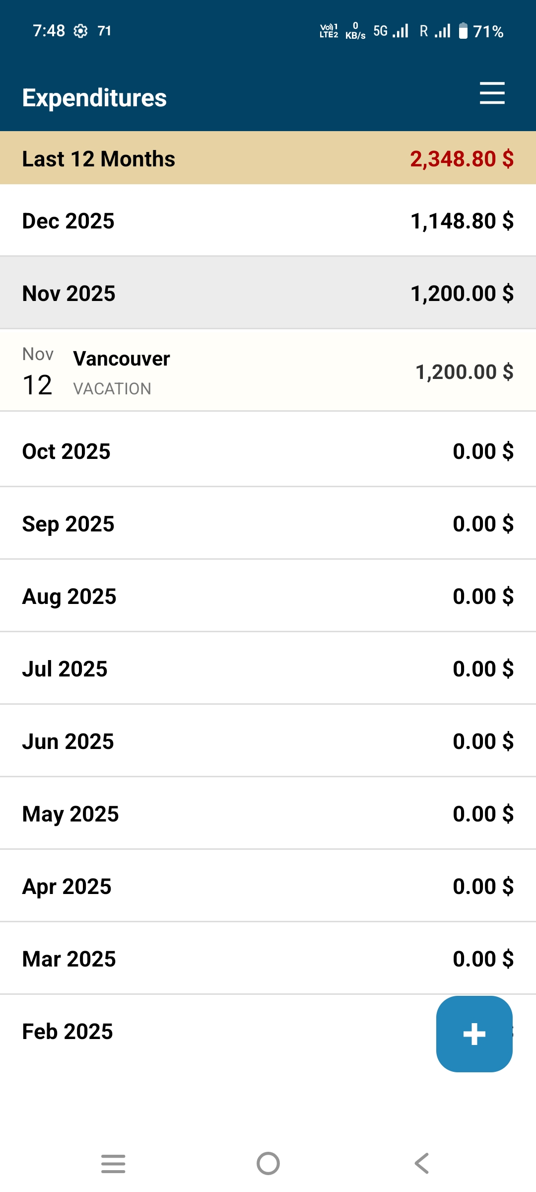Open the hamburger menu in the header

pyautogui.click(x=492, y=93)
